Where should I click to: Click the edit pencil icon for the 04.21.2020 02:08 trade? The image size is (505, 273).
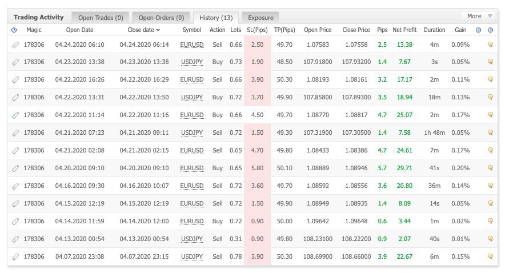click(15, 150)
